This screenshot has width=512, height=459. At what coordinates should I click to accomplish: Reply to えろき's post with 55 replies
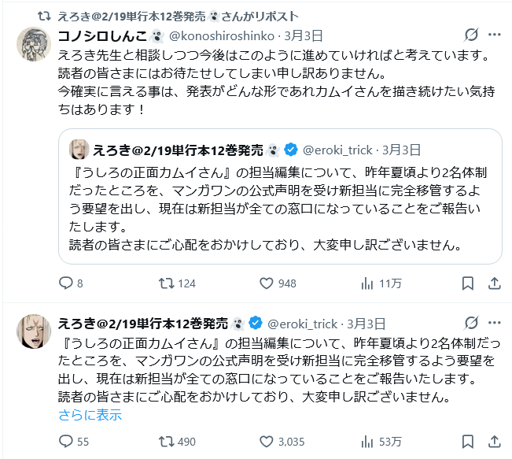pos(65,442)
